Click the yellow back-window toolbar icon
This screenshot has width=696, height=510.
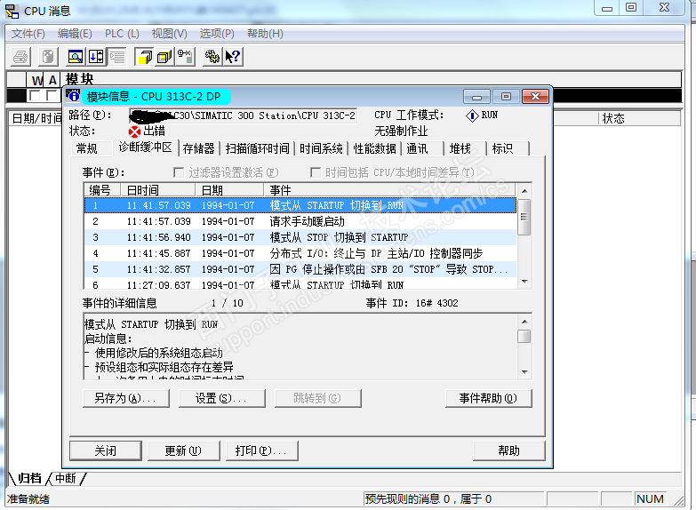(164, 57)
